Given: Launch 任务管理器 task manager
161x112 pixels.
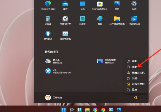Looking at the screenshot, I should pos(65,35).
